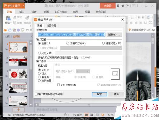
Task: Choose 讲义 as output content
Action: pyautogui.click(x=39, y=73)
